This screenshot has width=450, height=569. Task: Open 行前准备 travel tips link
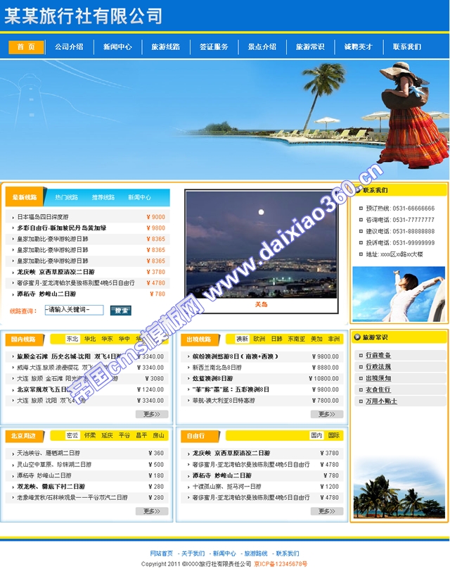pos(378,355)
